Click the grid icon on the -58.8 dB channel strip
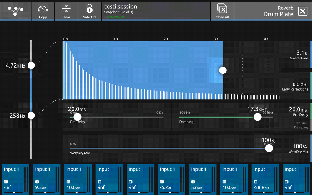The width and height of the screenshot is (312, 195). pos(255,182)
